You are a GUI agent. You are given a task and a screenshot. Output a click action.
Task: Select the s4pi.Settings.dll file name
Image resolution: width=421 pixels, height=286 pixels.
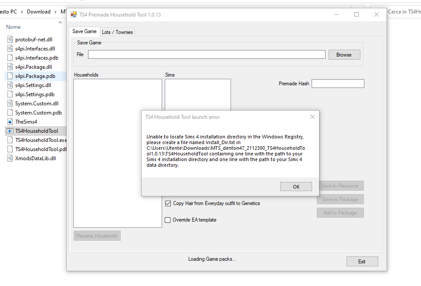[x=33, y=85]
